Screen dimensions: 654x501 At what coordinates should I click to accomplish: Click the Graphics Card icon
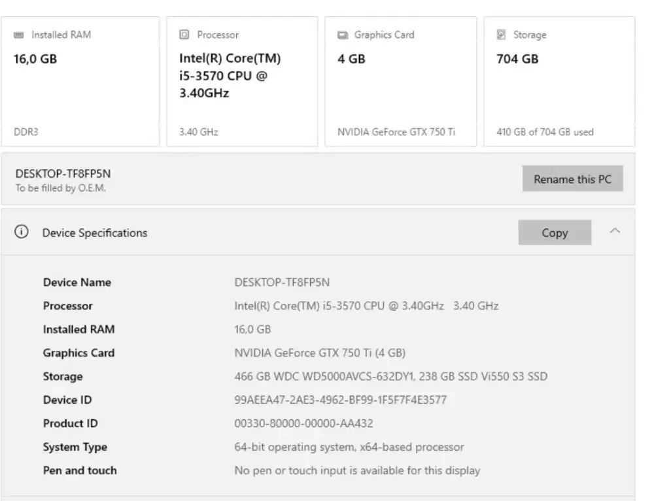343,35
